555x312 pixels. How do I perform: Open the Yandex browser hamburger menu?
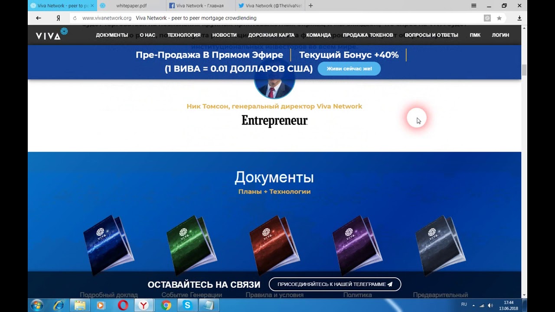click(474, 6)
